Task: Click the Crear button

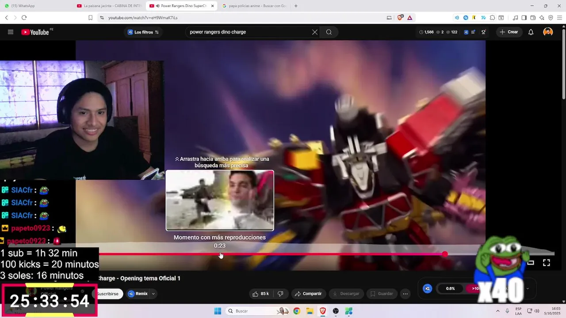Action: coord(509,32)
